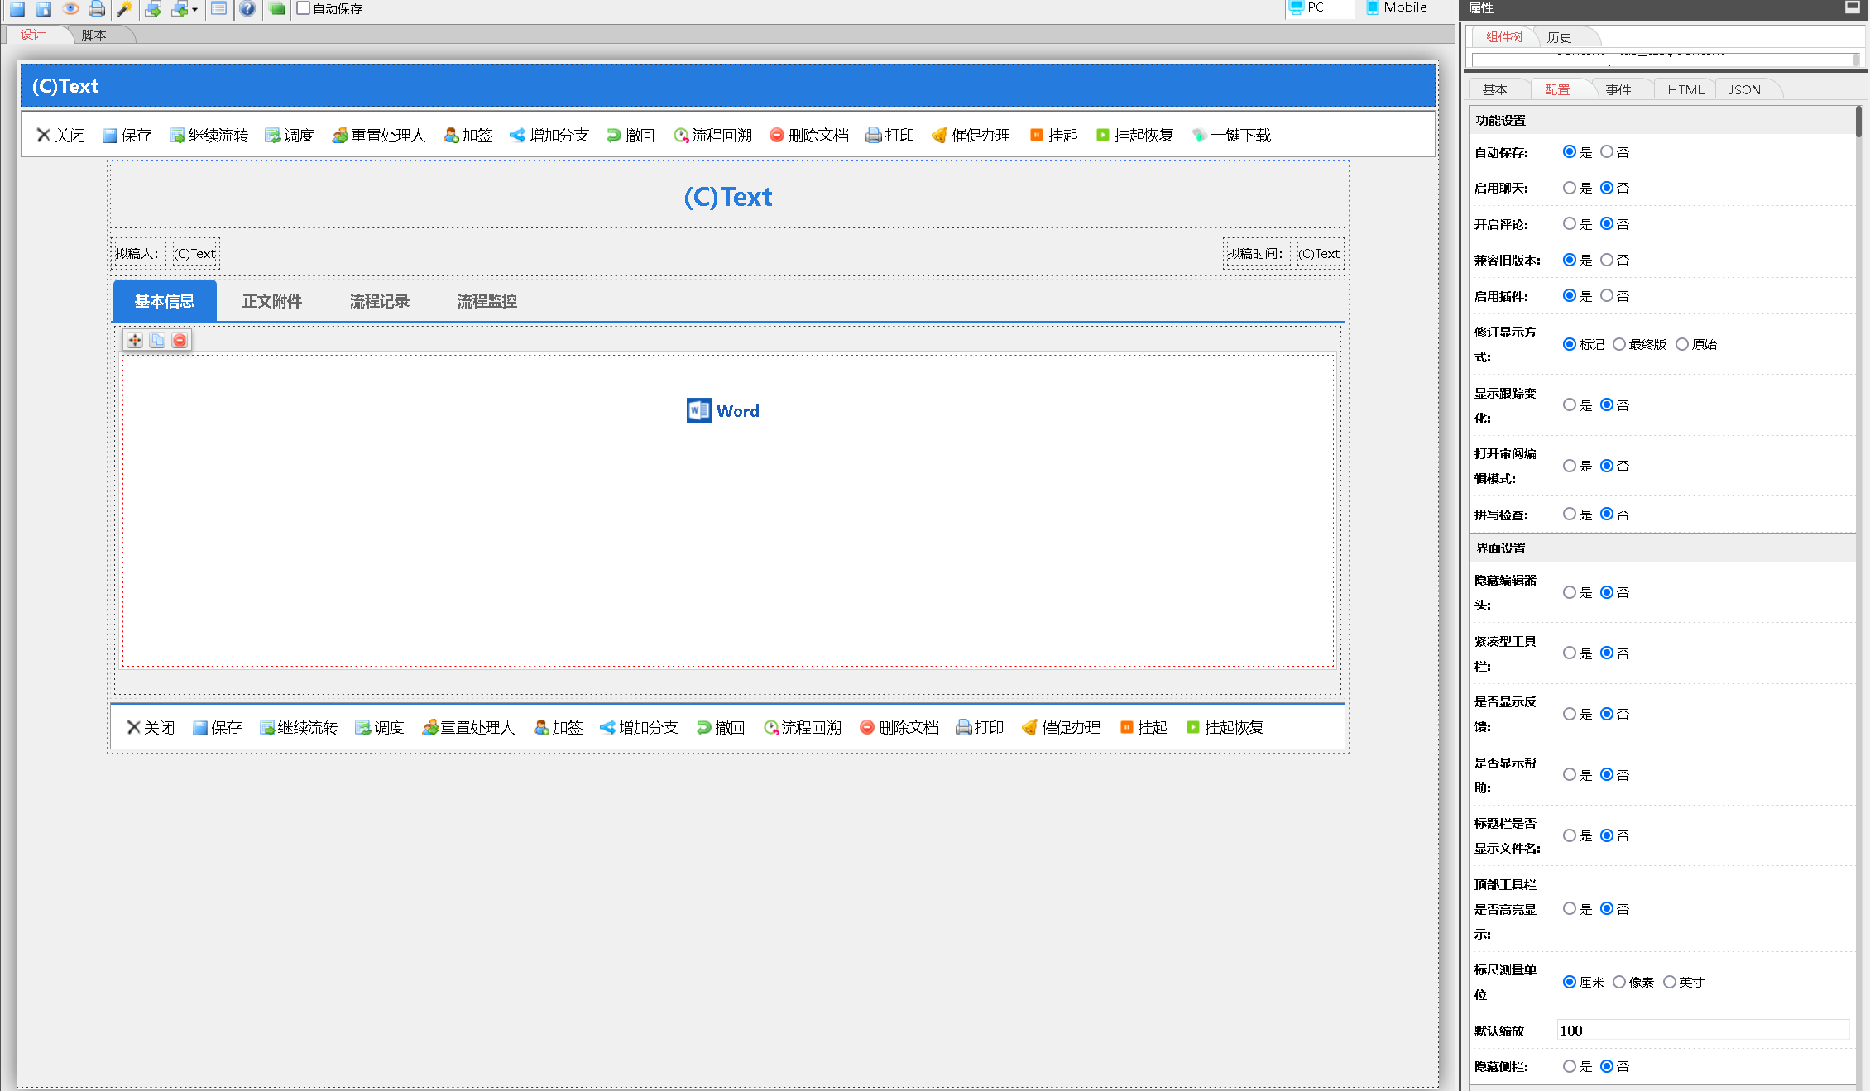Open the JSON properties tab
This screenshot has height=1091, width=1870.
(1743, 89)
